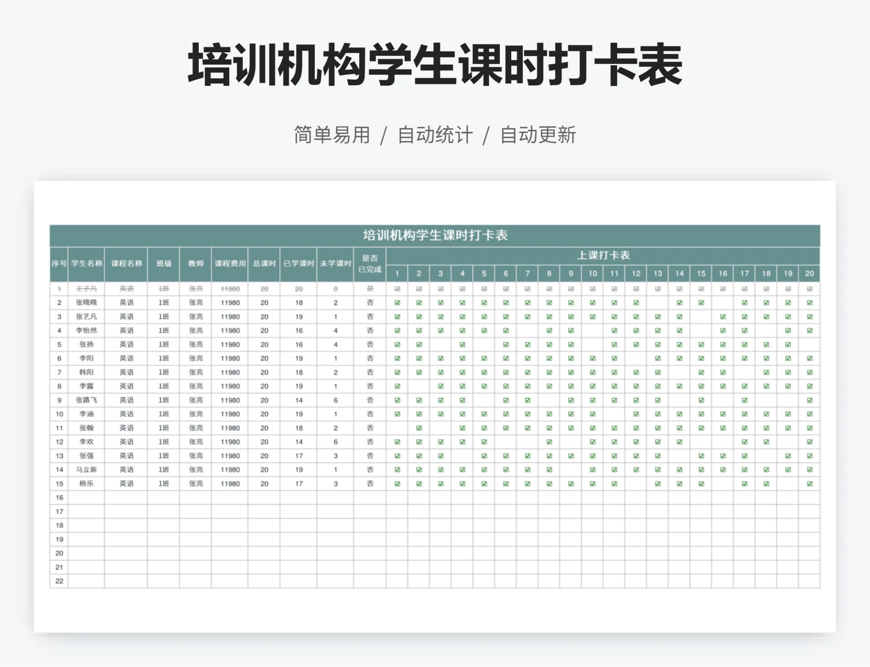
Task: Check lesson 13 attendance for 张晓晓
Action: click(657, 303)
